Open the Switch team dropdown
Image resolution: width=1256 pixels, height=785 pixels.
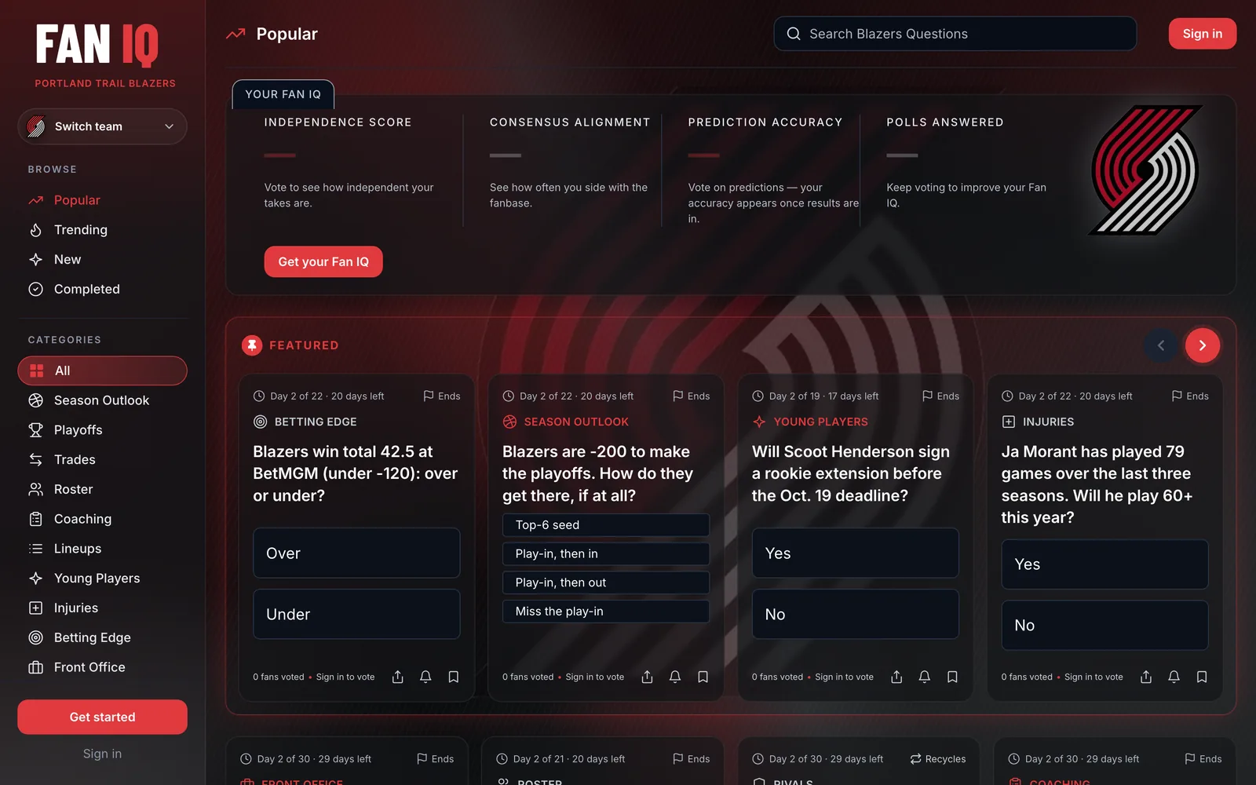pyautogui.click(x=102, y=126)
